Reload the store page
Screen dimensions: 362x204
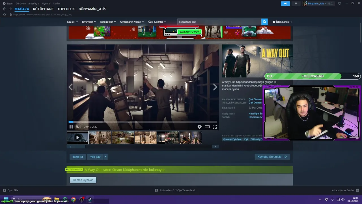coord(5,14)
